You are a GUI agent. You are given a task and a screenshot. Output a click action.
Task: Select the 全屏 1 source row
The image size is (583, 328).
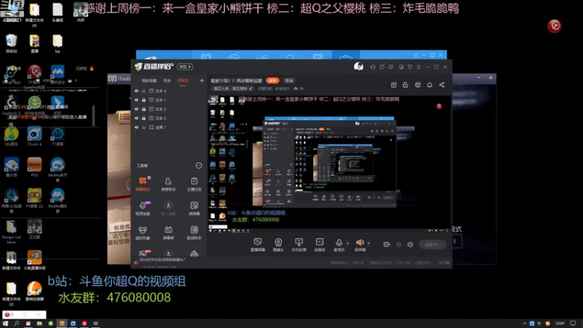(x=168, y=127)
